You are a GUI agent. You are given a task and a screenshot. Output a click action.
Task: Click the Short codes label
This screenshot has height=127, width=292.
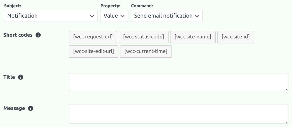pyautogui.click(x=18, y=35)
